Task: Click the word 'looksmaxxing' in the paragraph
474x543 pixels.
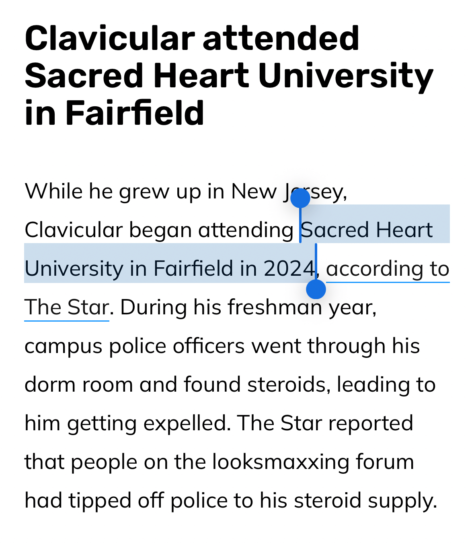Action: [x=281, y=462]
